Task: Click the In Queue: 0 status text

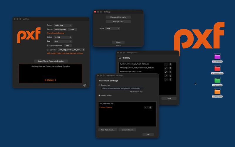Action: coord(50,80)
